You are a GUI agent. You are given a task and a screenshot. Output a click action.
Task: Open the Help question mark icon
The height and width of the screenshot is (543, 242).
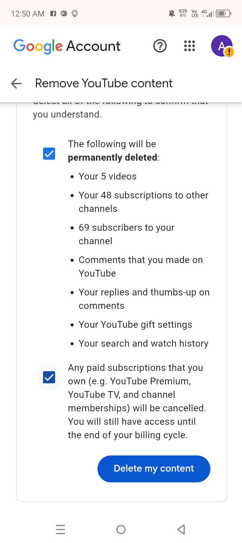(160, 46)
